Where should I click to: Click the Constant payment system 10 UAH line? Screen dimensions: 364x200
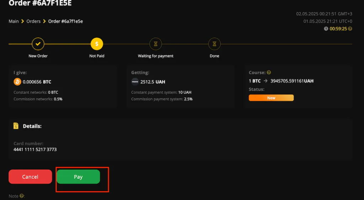[161, 92]
